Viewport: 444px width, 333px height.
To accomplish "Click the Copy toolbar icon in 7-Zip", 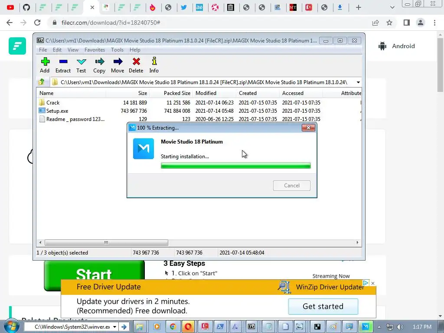I will click(99, 65).
